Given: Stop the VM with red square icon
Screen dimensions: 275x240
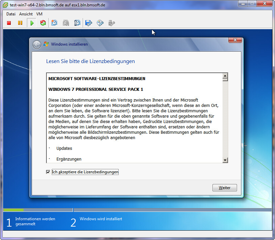Looking at the screenshot, I should click(x=9, y=23).
